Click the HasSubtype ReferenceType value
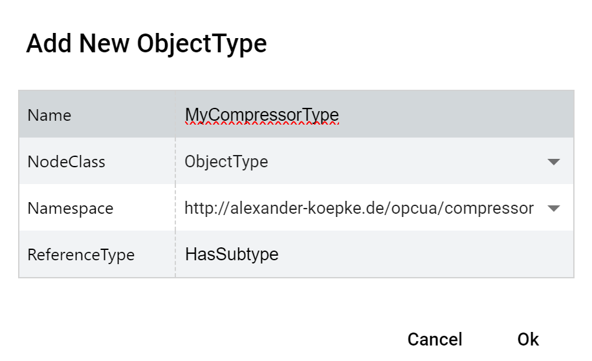 pyautogui.click(x=232, y=254)
